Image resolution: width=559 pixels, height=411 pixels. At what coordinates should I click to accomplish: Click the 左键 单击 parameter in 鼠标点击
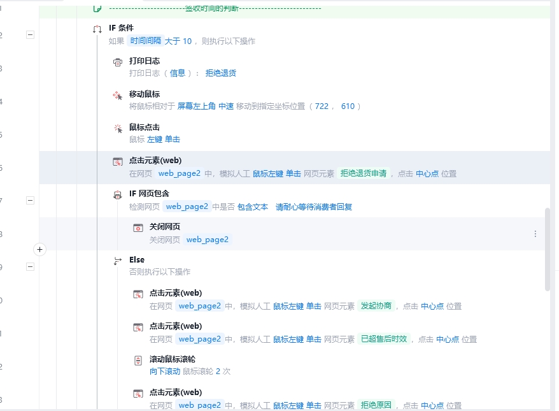[164, 140]
